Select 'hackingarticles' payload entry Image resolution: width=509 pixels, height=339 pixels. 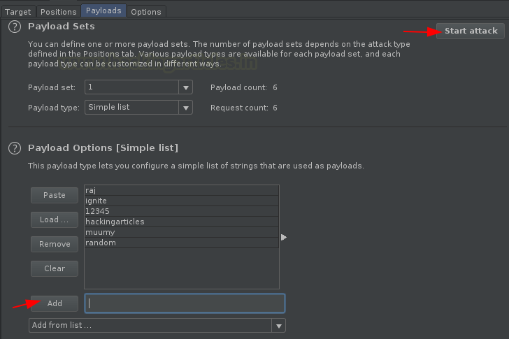point(181,222)
